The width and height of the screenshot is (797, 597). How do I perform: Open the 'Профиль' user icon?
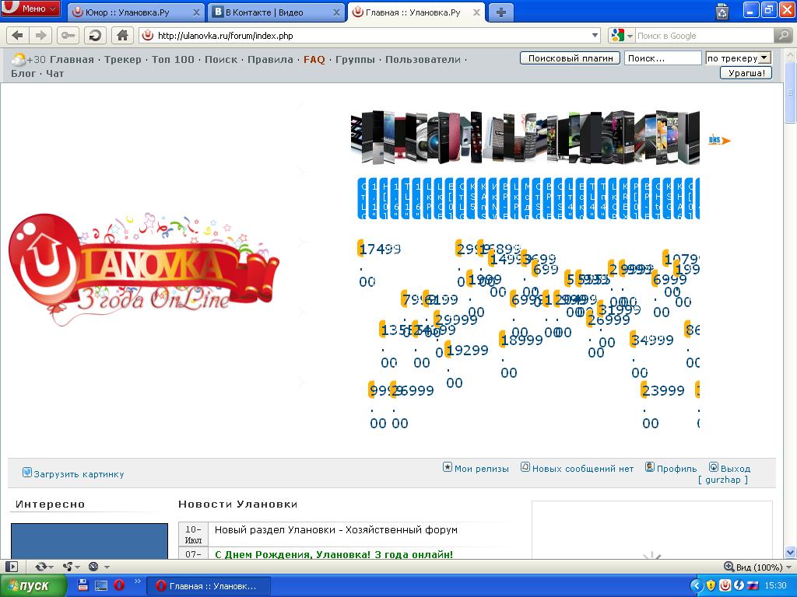651,467
